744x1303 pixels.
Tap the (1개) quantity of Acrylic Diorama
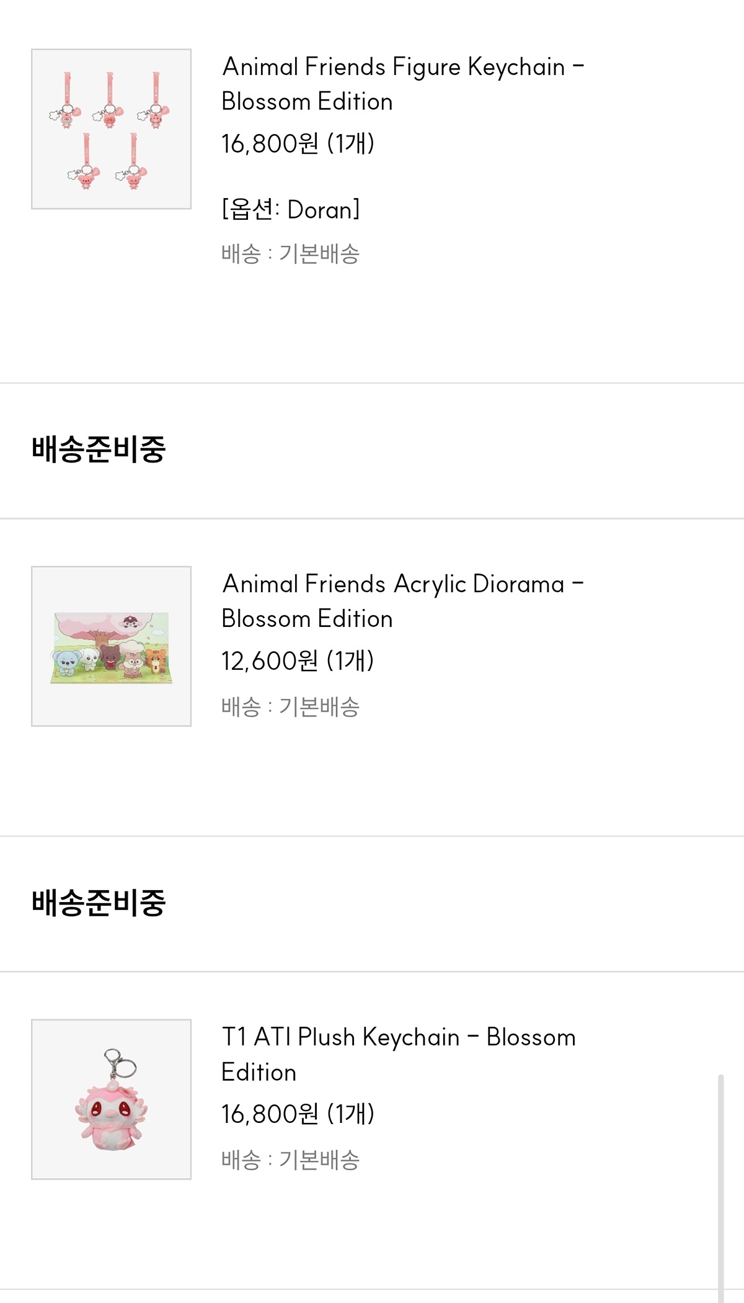(x=350, y=661)
